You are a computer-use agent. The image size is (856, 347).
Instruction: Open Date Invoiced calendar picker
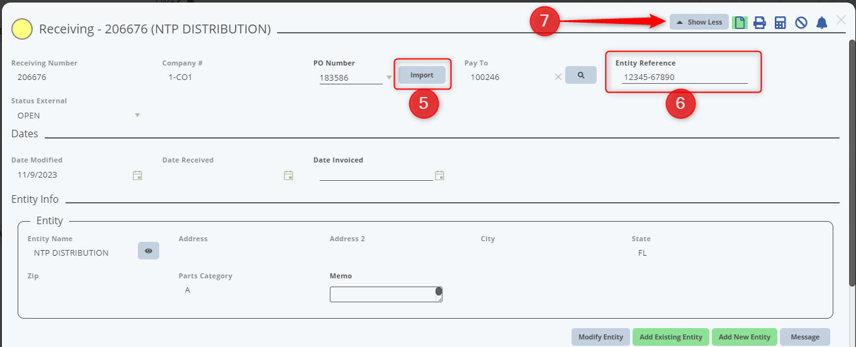point(439,175)
